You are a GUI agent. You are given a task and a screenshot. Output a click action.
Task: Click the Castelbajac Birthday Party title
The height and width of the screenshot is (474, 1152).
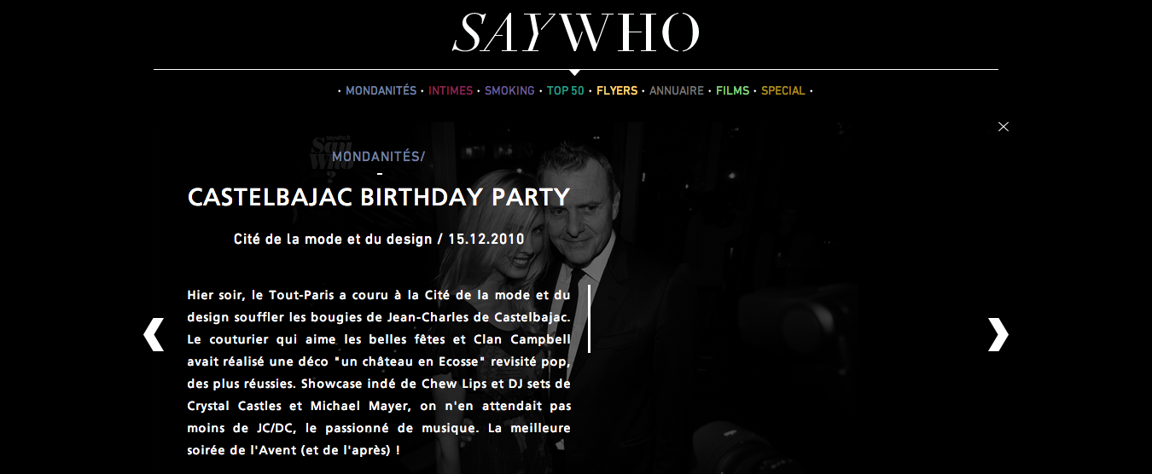coord(379,198)
